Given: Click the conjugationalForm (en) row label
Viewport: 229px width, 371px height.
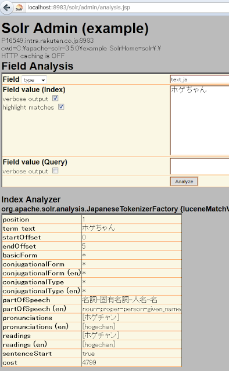Looking at the screenshot, I should pos(42,273).
